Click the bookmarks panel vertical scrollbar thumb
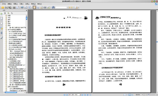This screenshot has height=96, width=158. click(27, 18)
